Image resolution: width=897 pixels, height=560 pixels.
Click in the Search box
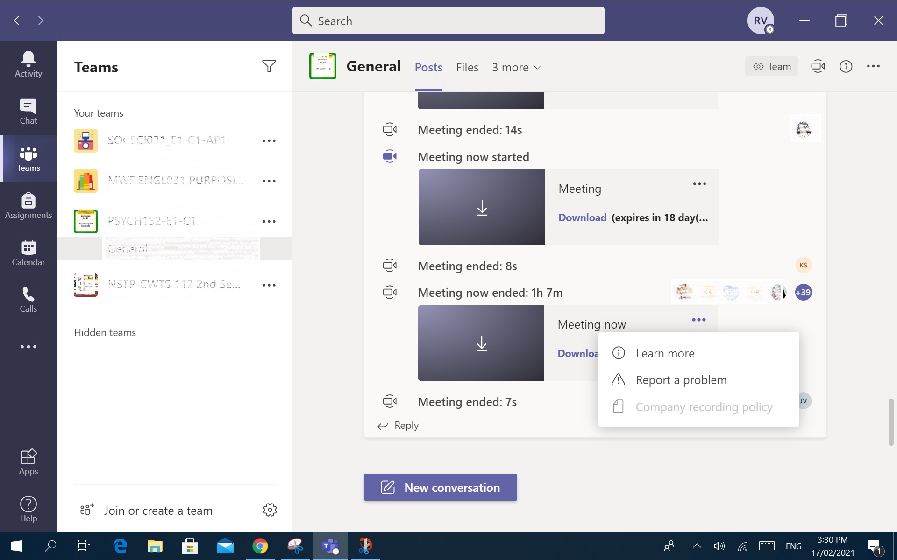[x=448, y=21]
